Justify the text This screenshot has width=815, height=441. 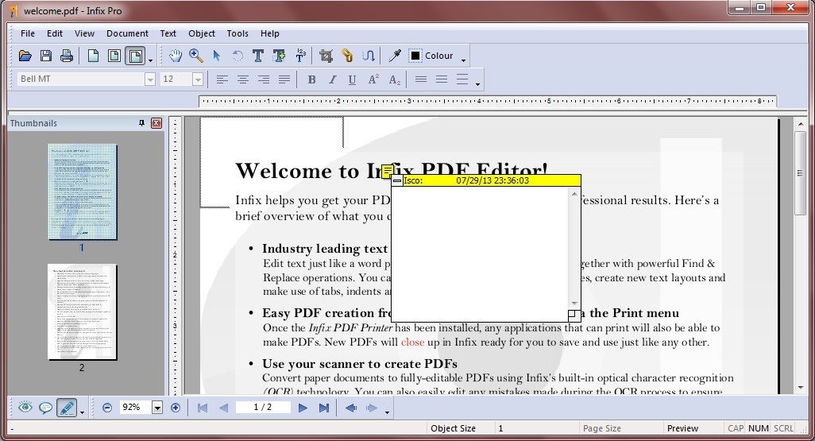tap(284, 79)
